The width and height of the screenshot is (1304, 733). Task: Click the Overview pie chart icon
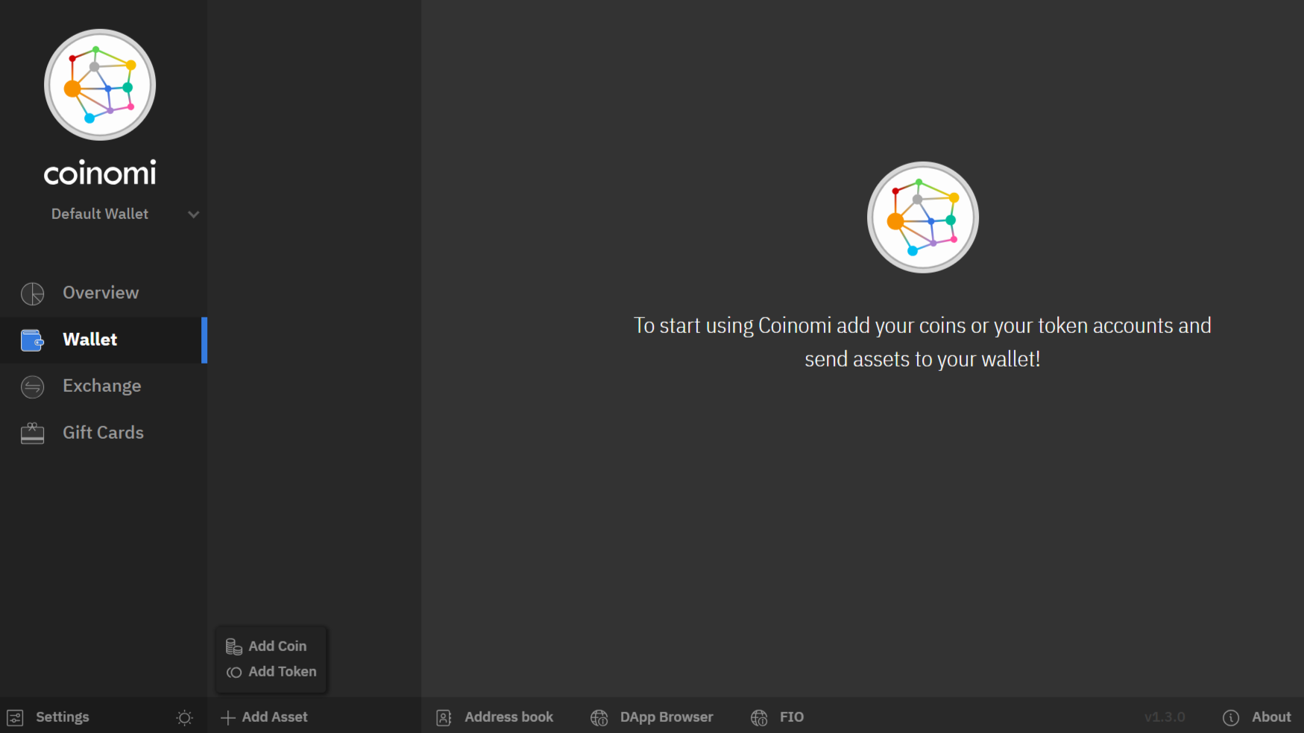32,293
